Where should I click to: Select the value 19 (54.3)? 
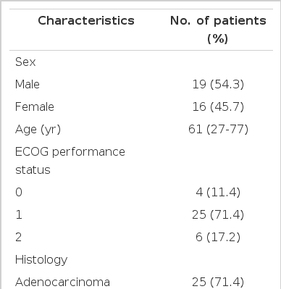point(218,84)
